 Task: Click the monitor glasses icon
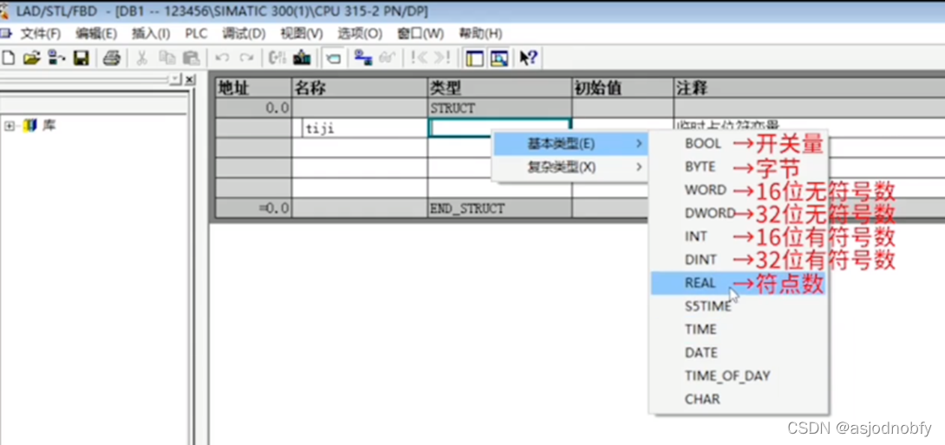[387, 58]
